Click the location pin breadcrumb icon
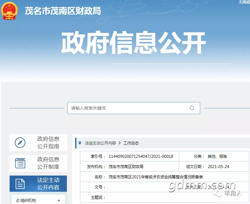This screenshot has height=204, width=250. pyautogui.click(x=80, y=143)
